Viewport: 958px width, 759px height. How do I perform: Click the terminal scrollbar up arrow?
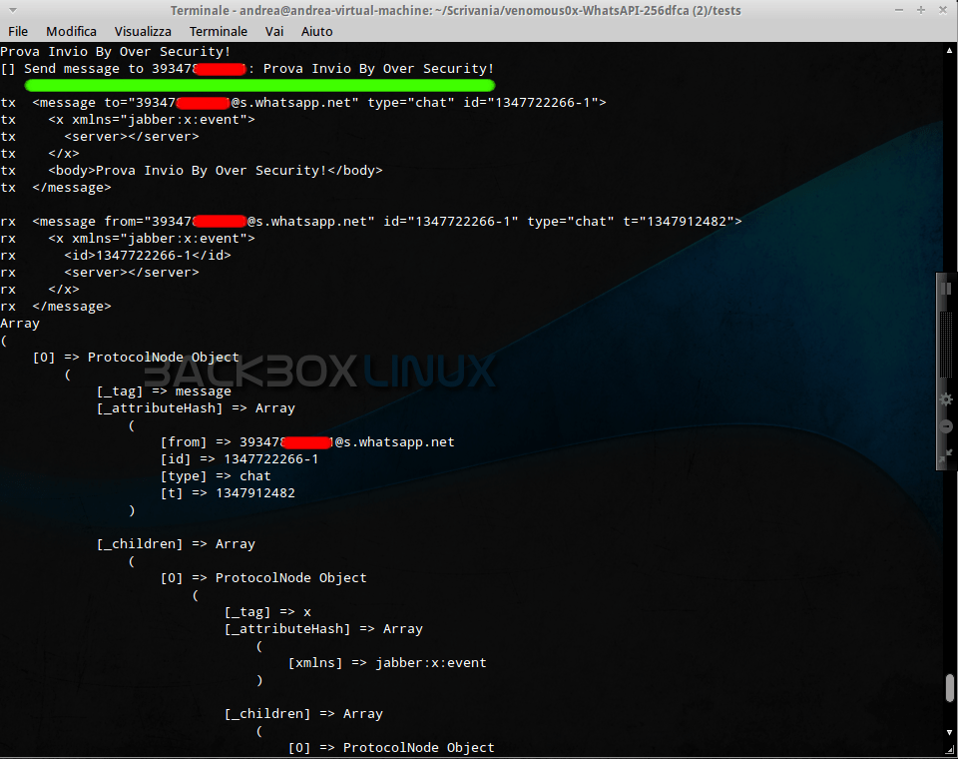(x=949, y=50)
